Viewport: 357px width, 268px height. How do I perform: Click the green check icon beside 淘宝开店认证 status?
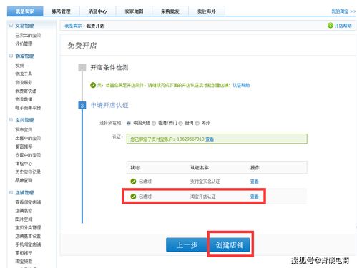133,197
